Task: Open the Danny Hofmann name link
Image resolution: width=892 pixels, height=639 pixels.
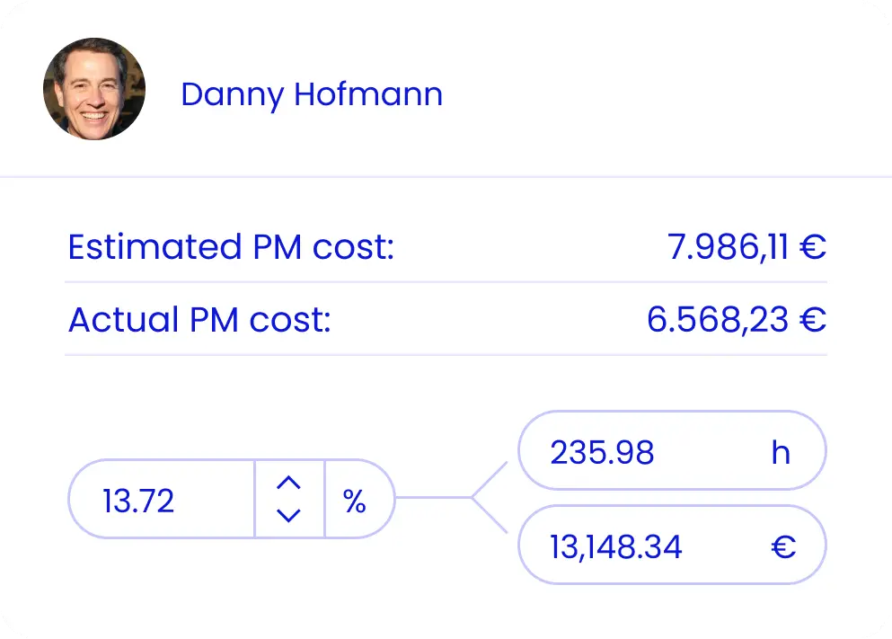Action: [312, 94]
